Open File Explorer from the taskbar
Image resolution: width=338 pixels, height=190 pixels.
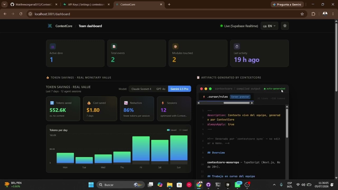point(170,185)
